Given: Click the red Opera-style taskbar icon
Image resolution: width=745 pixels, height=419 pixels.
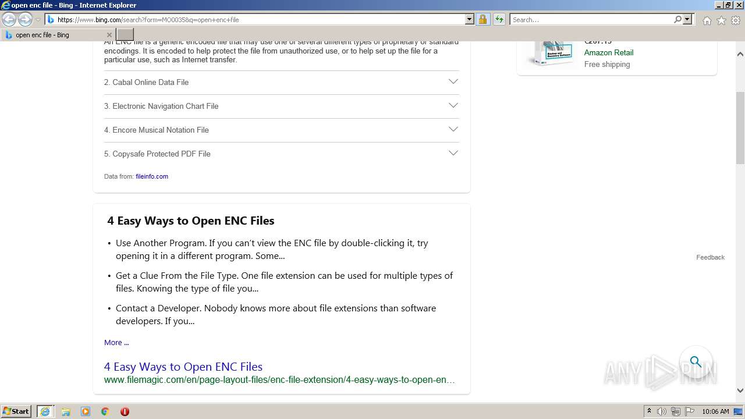Looking at the screenshot, I should point(125,411).
